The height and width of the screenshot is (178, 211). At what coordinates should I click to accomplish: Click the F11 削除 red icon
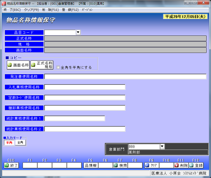[176, 165]
